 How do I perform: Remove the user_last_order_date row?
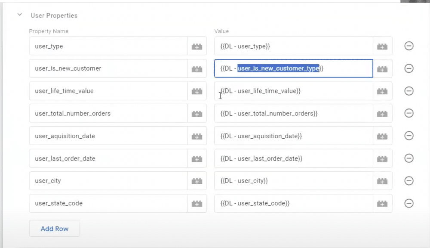(x=409, y=158)
